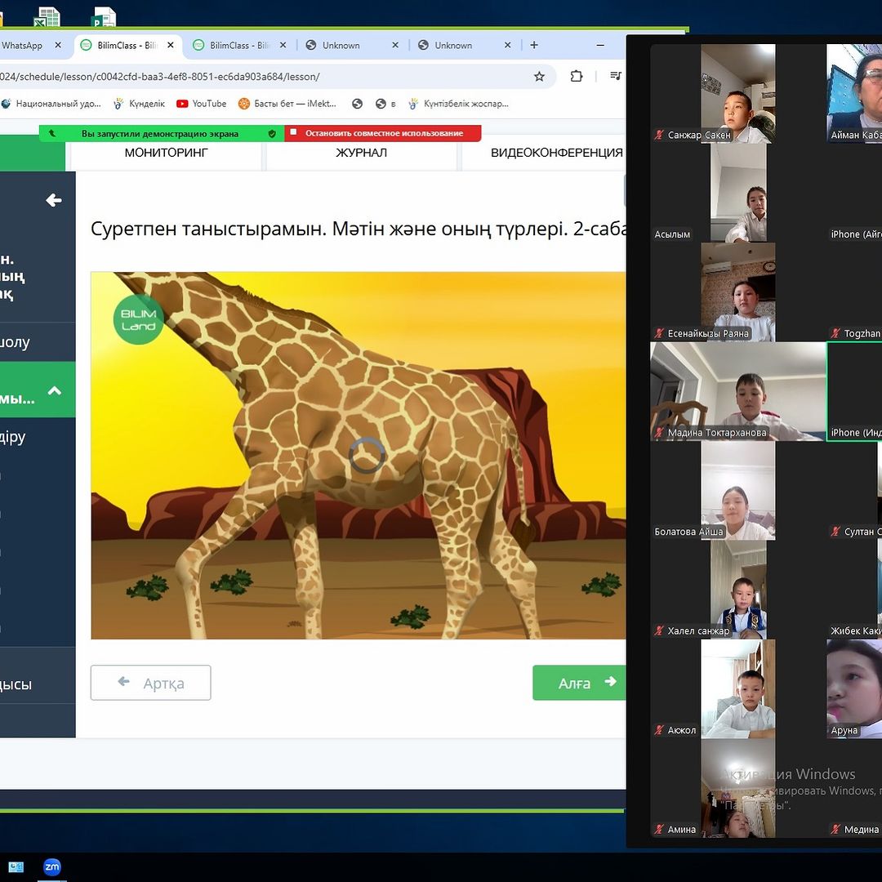
Task: Open the Басты бет — iMekt... bookmark
Action: point(287,104)
